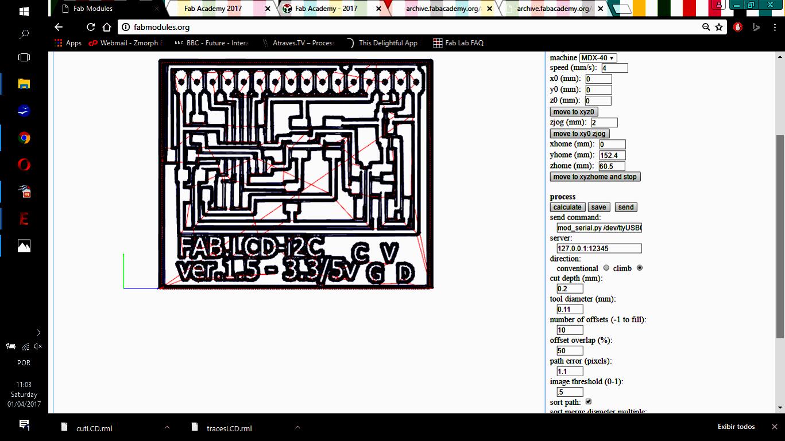Go back to the previous page
Screen dimensions: 785x441
(59, 27)
